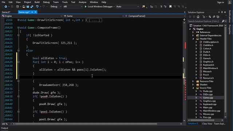Click the Save All icon
This screenshot has height=131, width=233.
(32, 7)
